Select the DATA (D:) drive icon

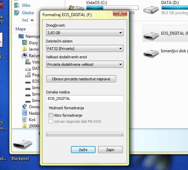pyautogui.click(x=151, y=10)
